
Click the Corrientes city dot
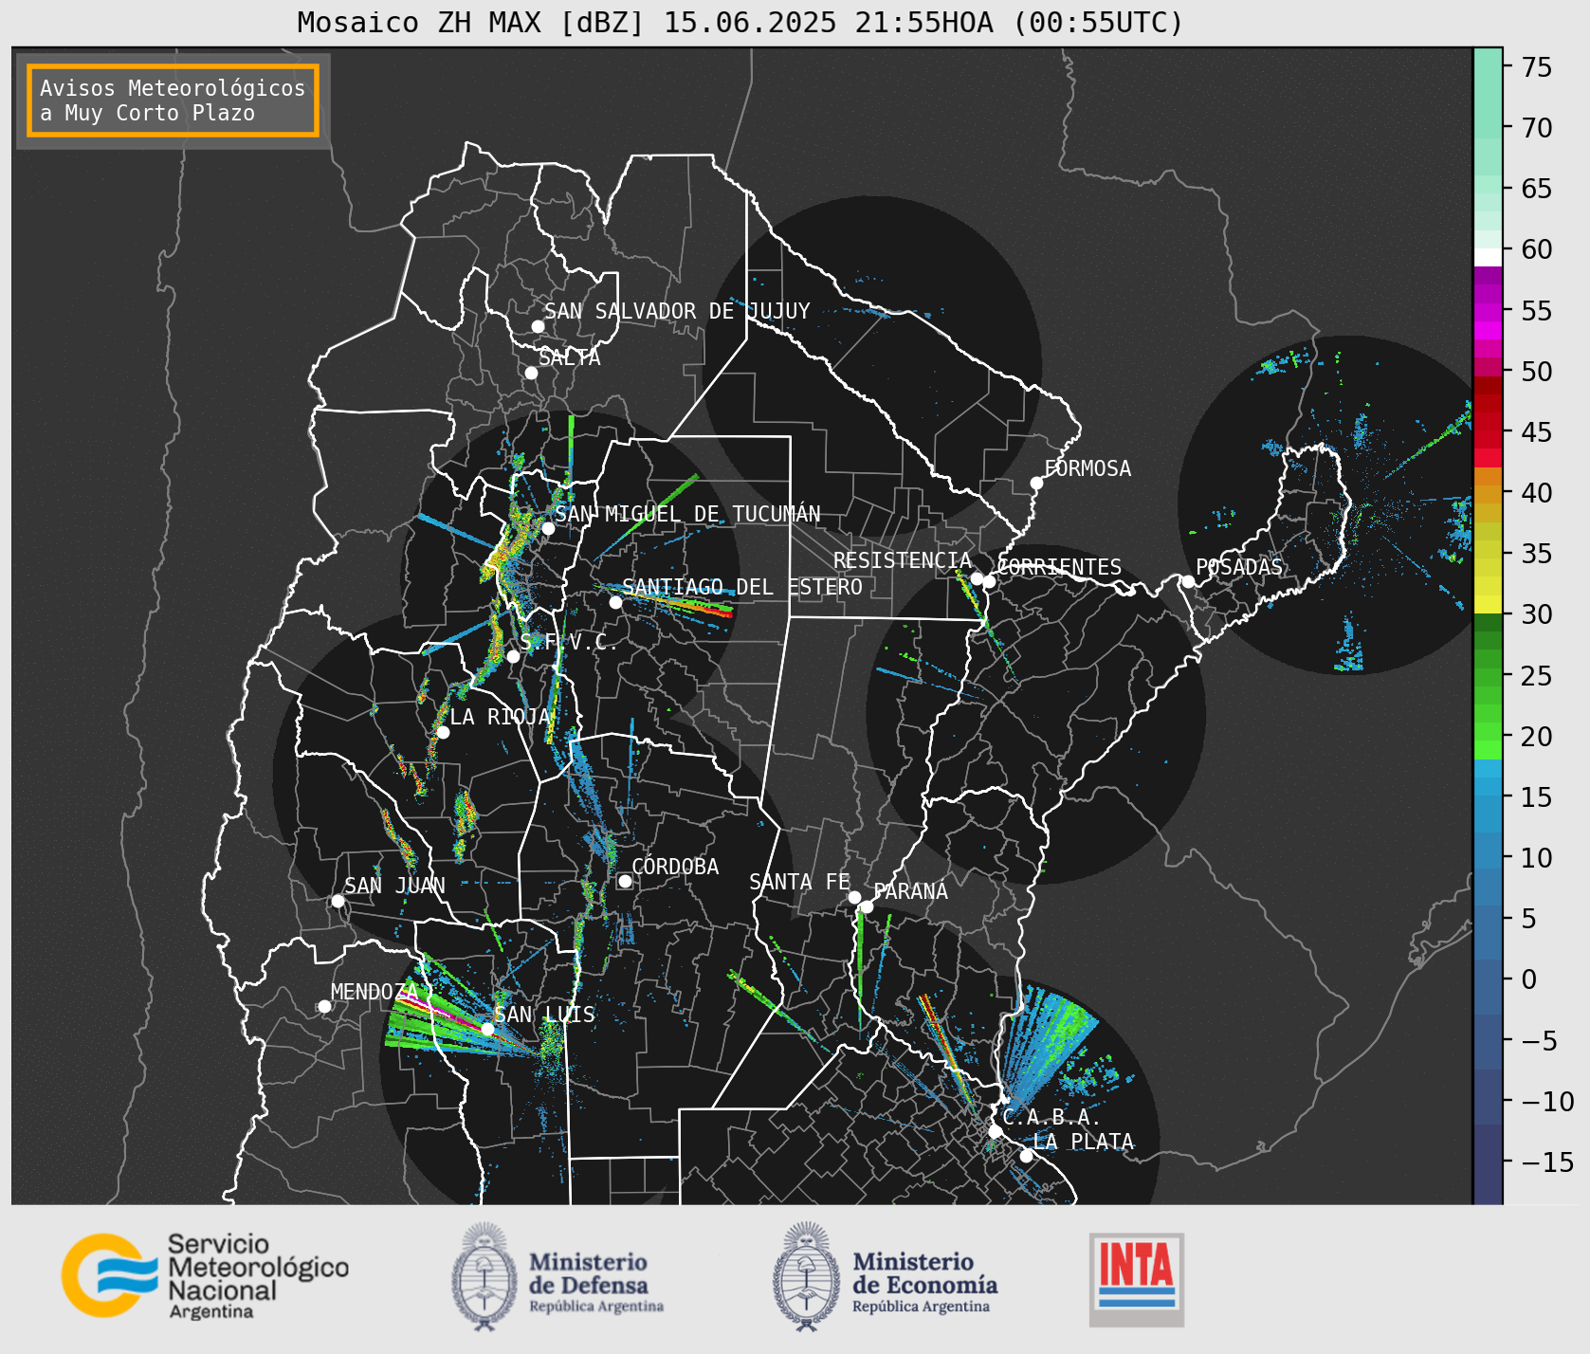tap(989, 581)
